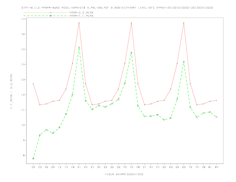Click x-axis tick label 33

click(x=105, y=167)
